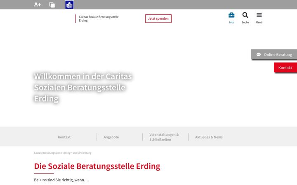Screen dimensions: 297x185
Task: Click breadcrumb Die Einrichtung
Action: [82, 153]
